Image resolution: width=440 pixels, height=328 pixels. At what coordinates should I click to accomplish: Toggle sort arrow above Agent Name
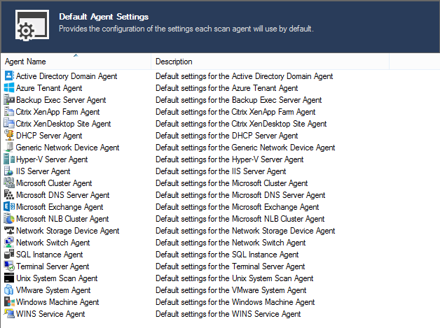[x=76, y=56]
